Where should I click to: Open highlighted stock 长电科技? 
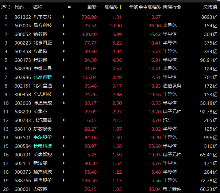pos(43,146)
